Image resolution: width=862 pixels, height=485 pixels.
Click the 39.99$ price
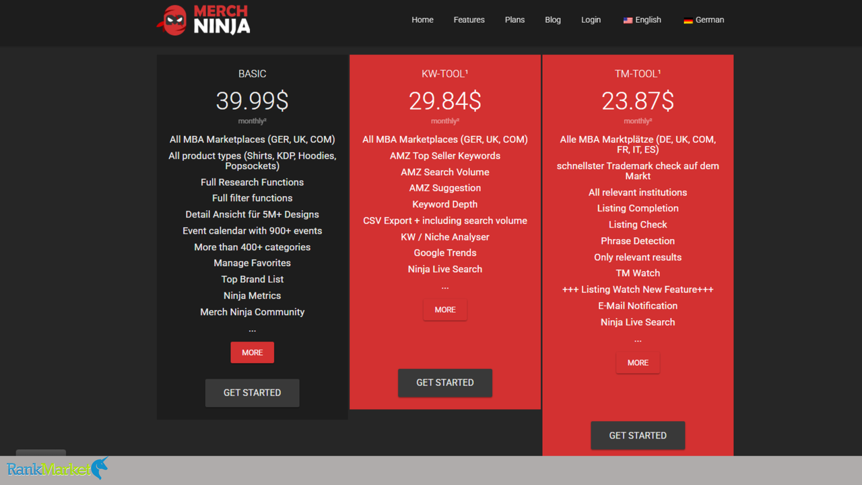pyautogui.click(x=252, y=101)
